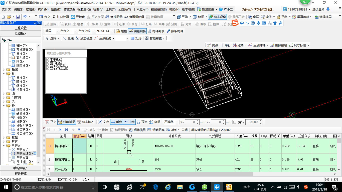Click 屏幕旋转 screen rotate icon
This screenshot has width=342, height=192.
(294, 17)
